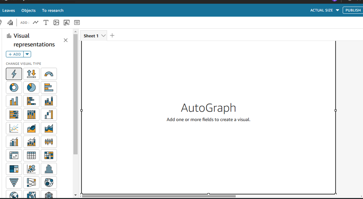Click the add image toolbar icon
The width and height of the screenshot is (363, 199).
coord(56,22)
